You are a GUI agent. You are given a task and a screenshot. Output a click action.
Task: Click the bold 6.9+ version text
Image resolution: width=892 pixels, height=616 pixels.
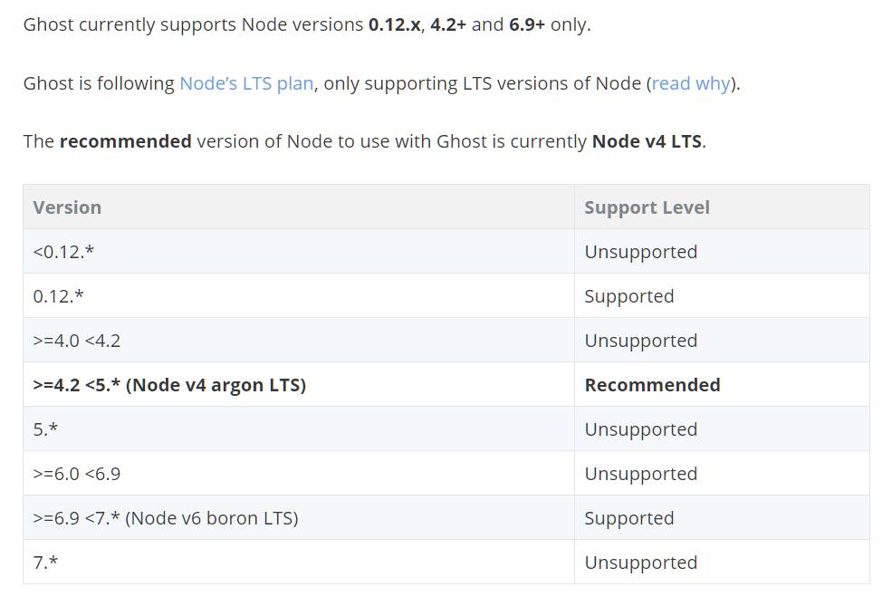(527, 24)
